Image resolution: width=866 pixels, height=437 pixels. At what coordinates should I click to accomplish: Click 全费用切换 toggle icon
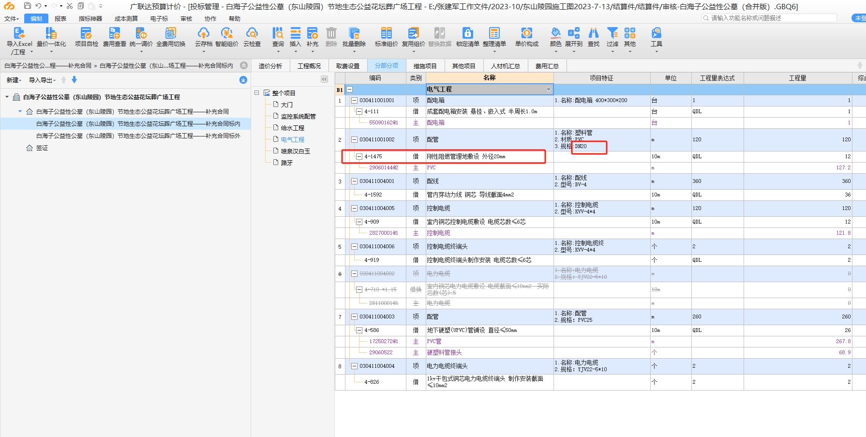pos(171,33)
